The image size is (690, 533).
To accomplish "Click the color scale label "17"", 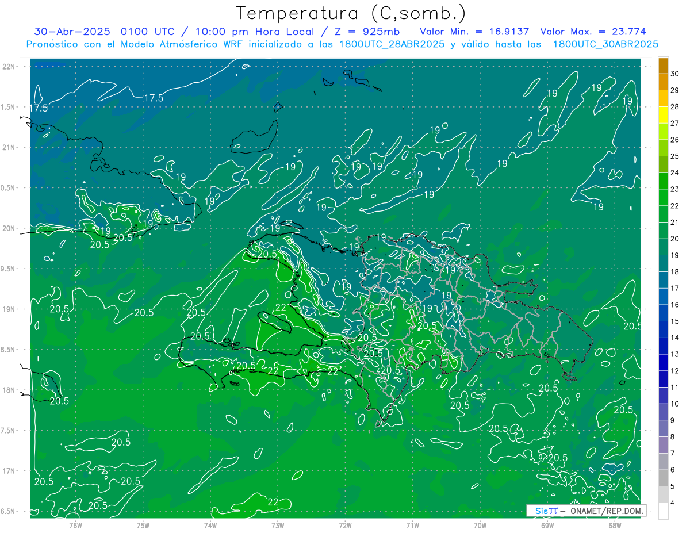I will 675,288.
